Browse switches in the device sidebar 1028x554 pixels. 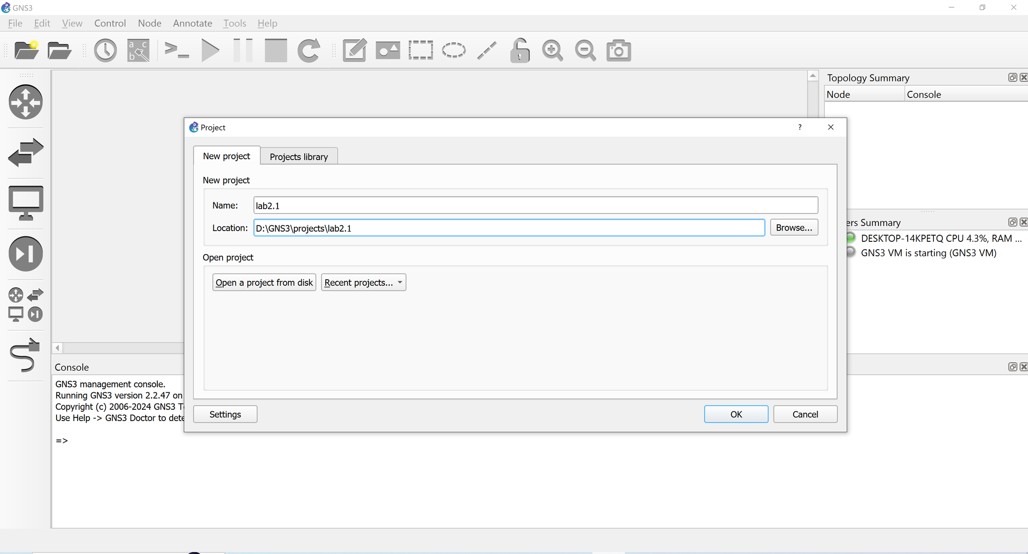[x=26, y=152]
